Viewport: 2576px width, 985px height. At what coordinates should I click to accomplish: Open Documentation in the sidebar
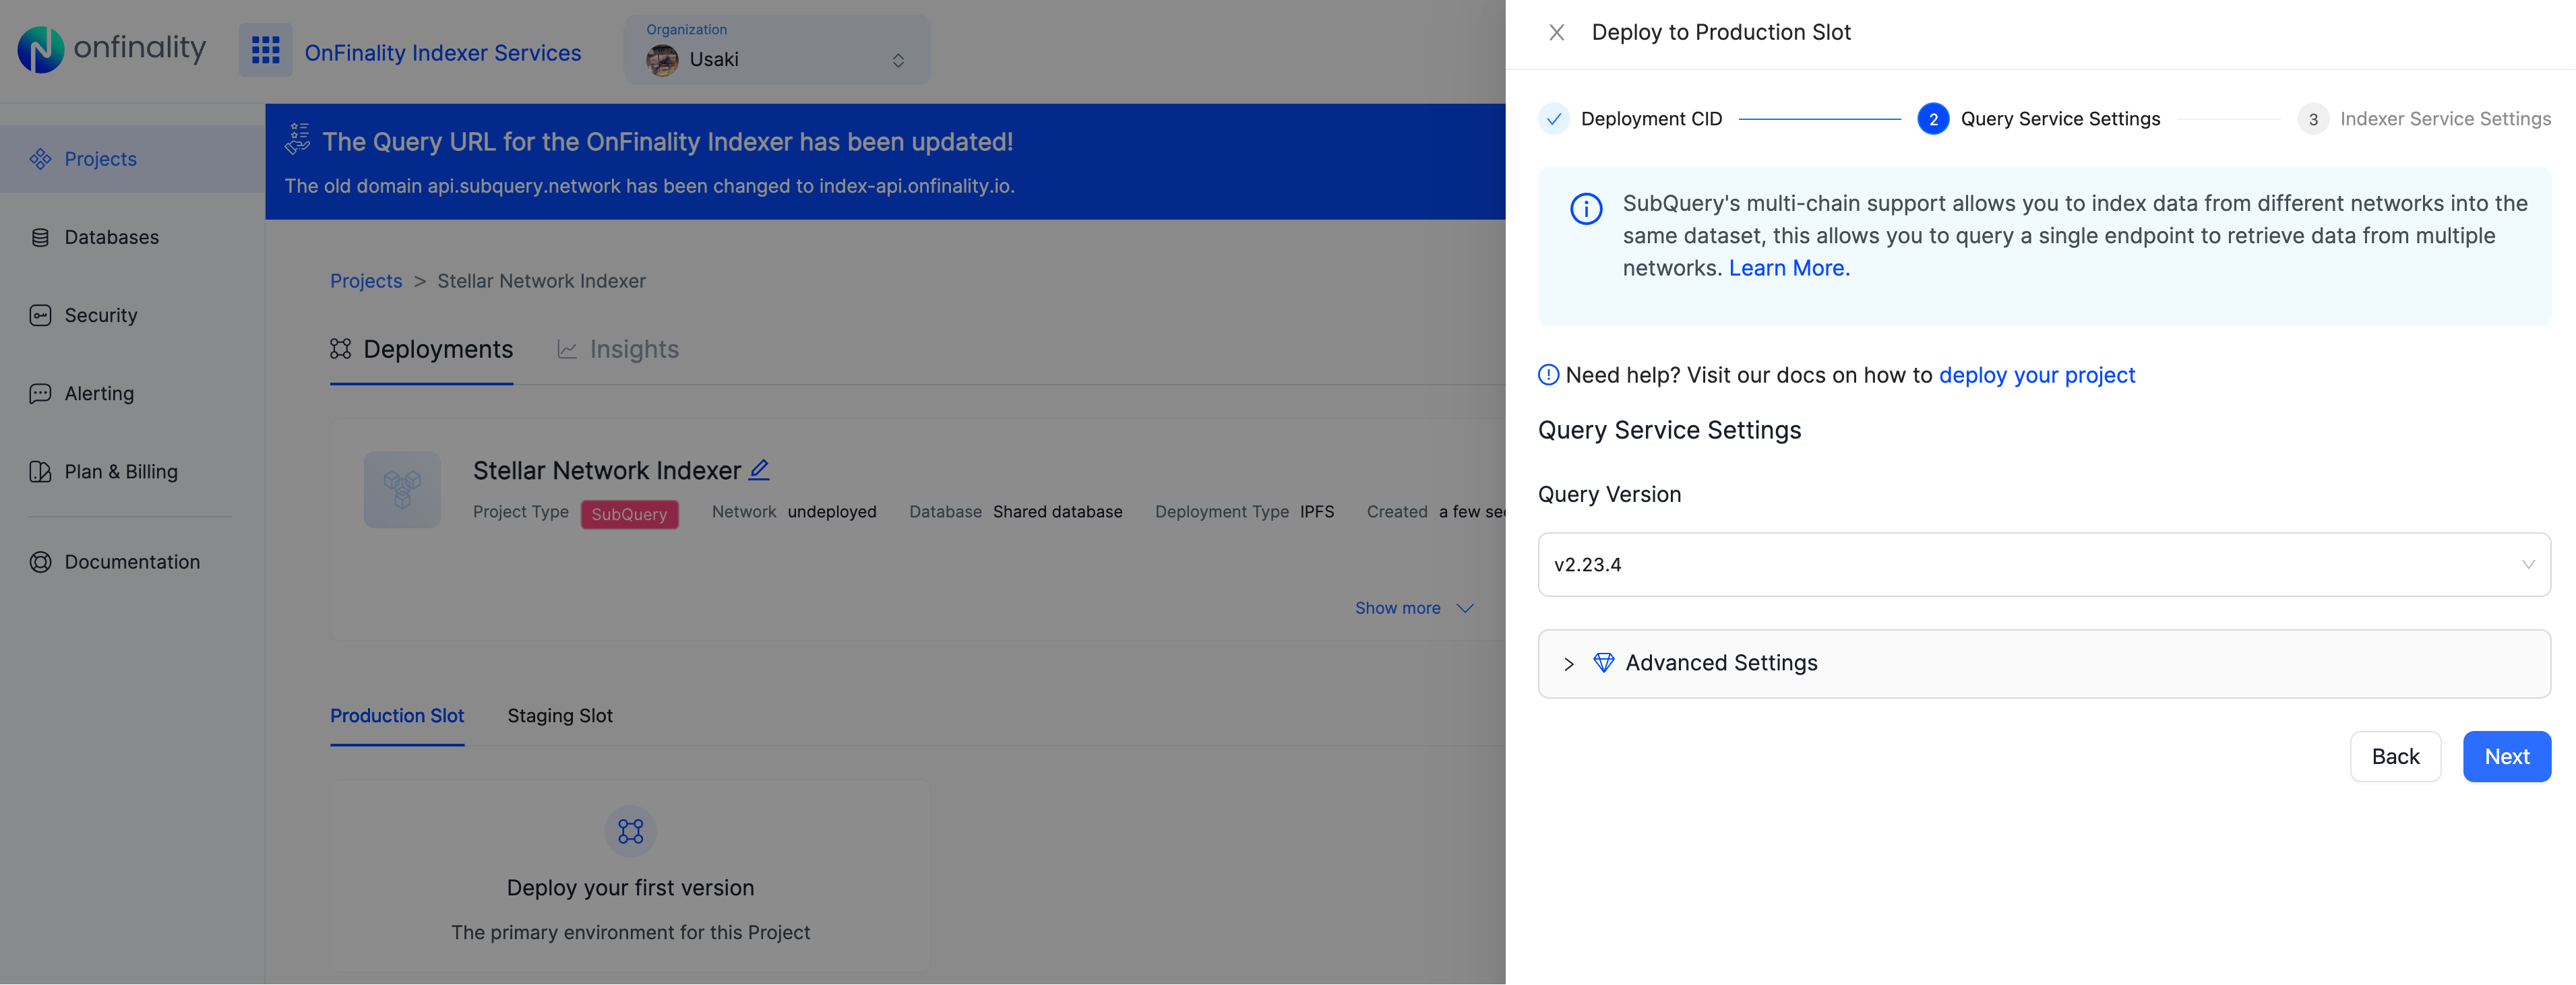(x=131, y=562)
